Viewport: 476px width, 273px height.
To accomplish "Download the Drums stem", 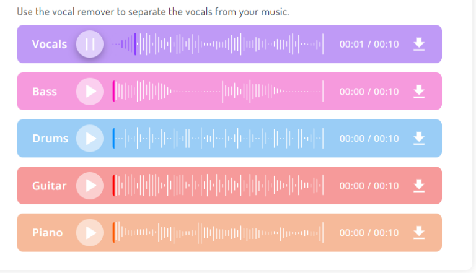I will pyautogui.click(x=419, y=138).
